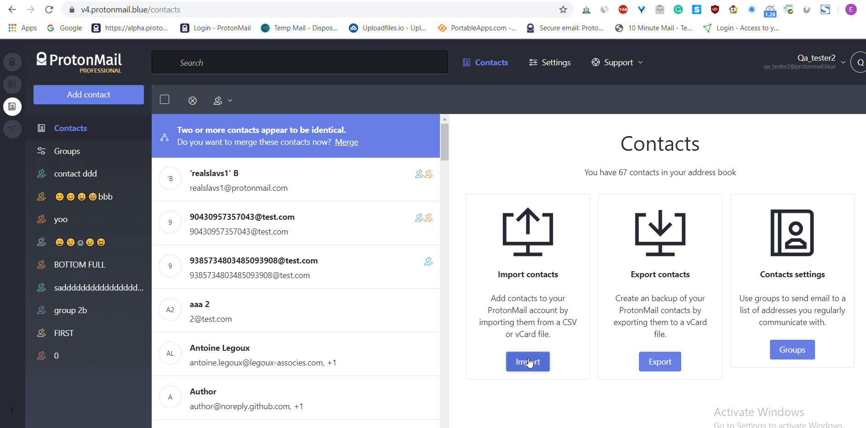Screen dimensions: 866x428
Task: Expand the dropdown next to the merge icon
Action: (x=230, y=100)
